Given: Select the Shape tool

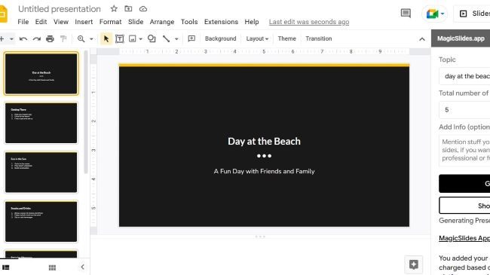Looking at the screenshot, I should tap(152, 38).
